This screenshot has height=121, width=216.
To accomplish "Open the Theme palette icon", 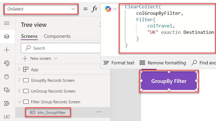I will coord(6,63).
